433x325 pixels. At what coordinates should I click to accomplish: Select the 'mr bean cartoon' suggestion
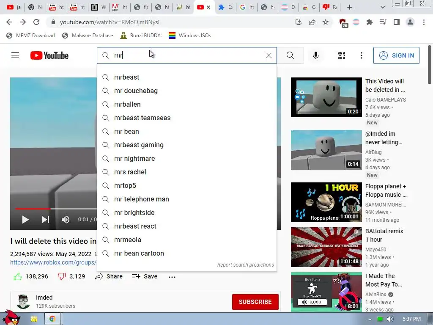coord(186,253)
